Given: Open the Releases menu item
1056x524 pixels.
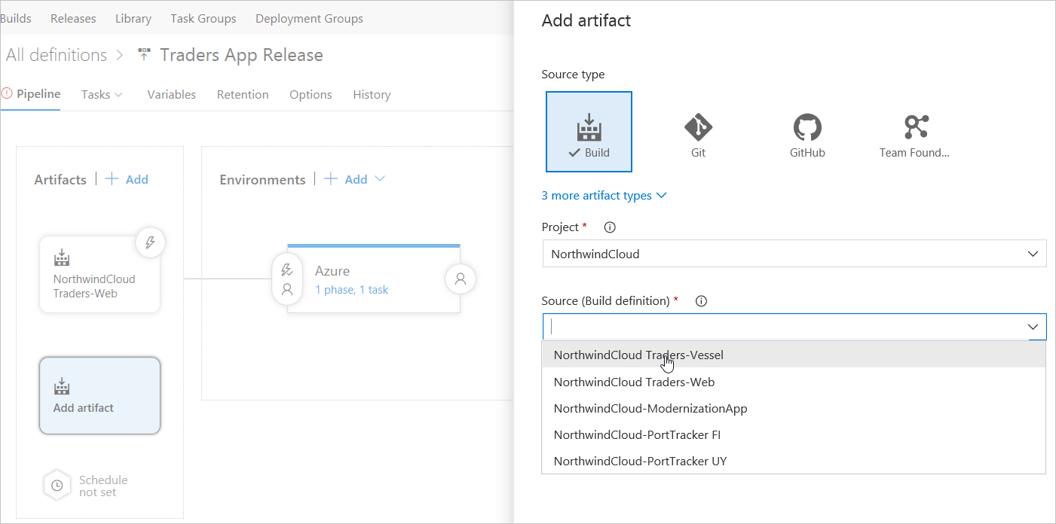Looking at the screenshot, I should pyautogui.click(x=73, y=19).
